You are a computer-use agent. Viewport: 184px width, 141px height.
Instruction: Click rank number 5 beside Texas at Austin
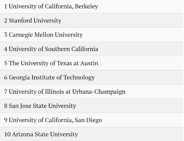click(6, 63)
